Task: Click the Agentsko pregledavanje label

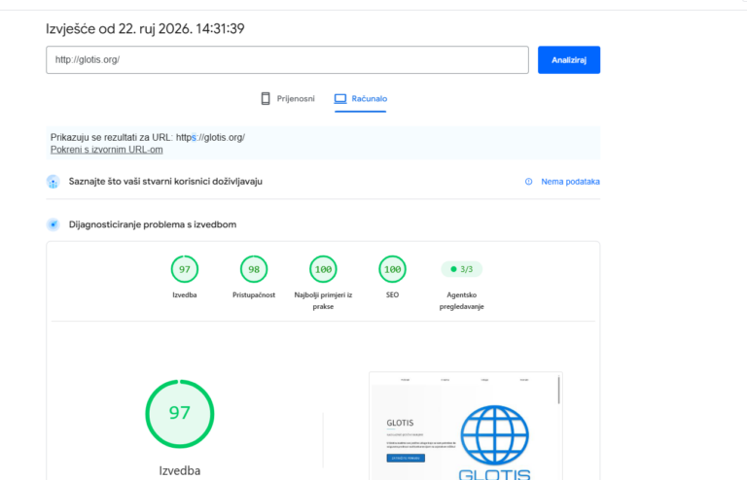Action: tap(462, 300)
